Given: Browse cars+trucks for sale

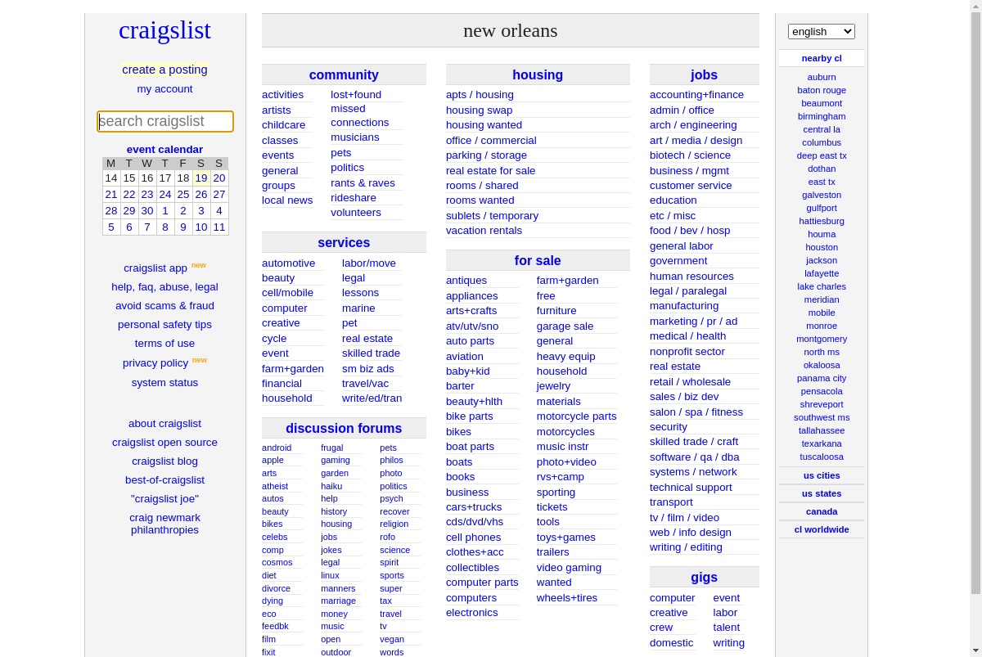Looking at the screenshot, I should (474, 507).
